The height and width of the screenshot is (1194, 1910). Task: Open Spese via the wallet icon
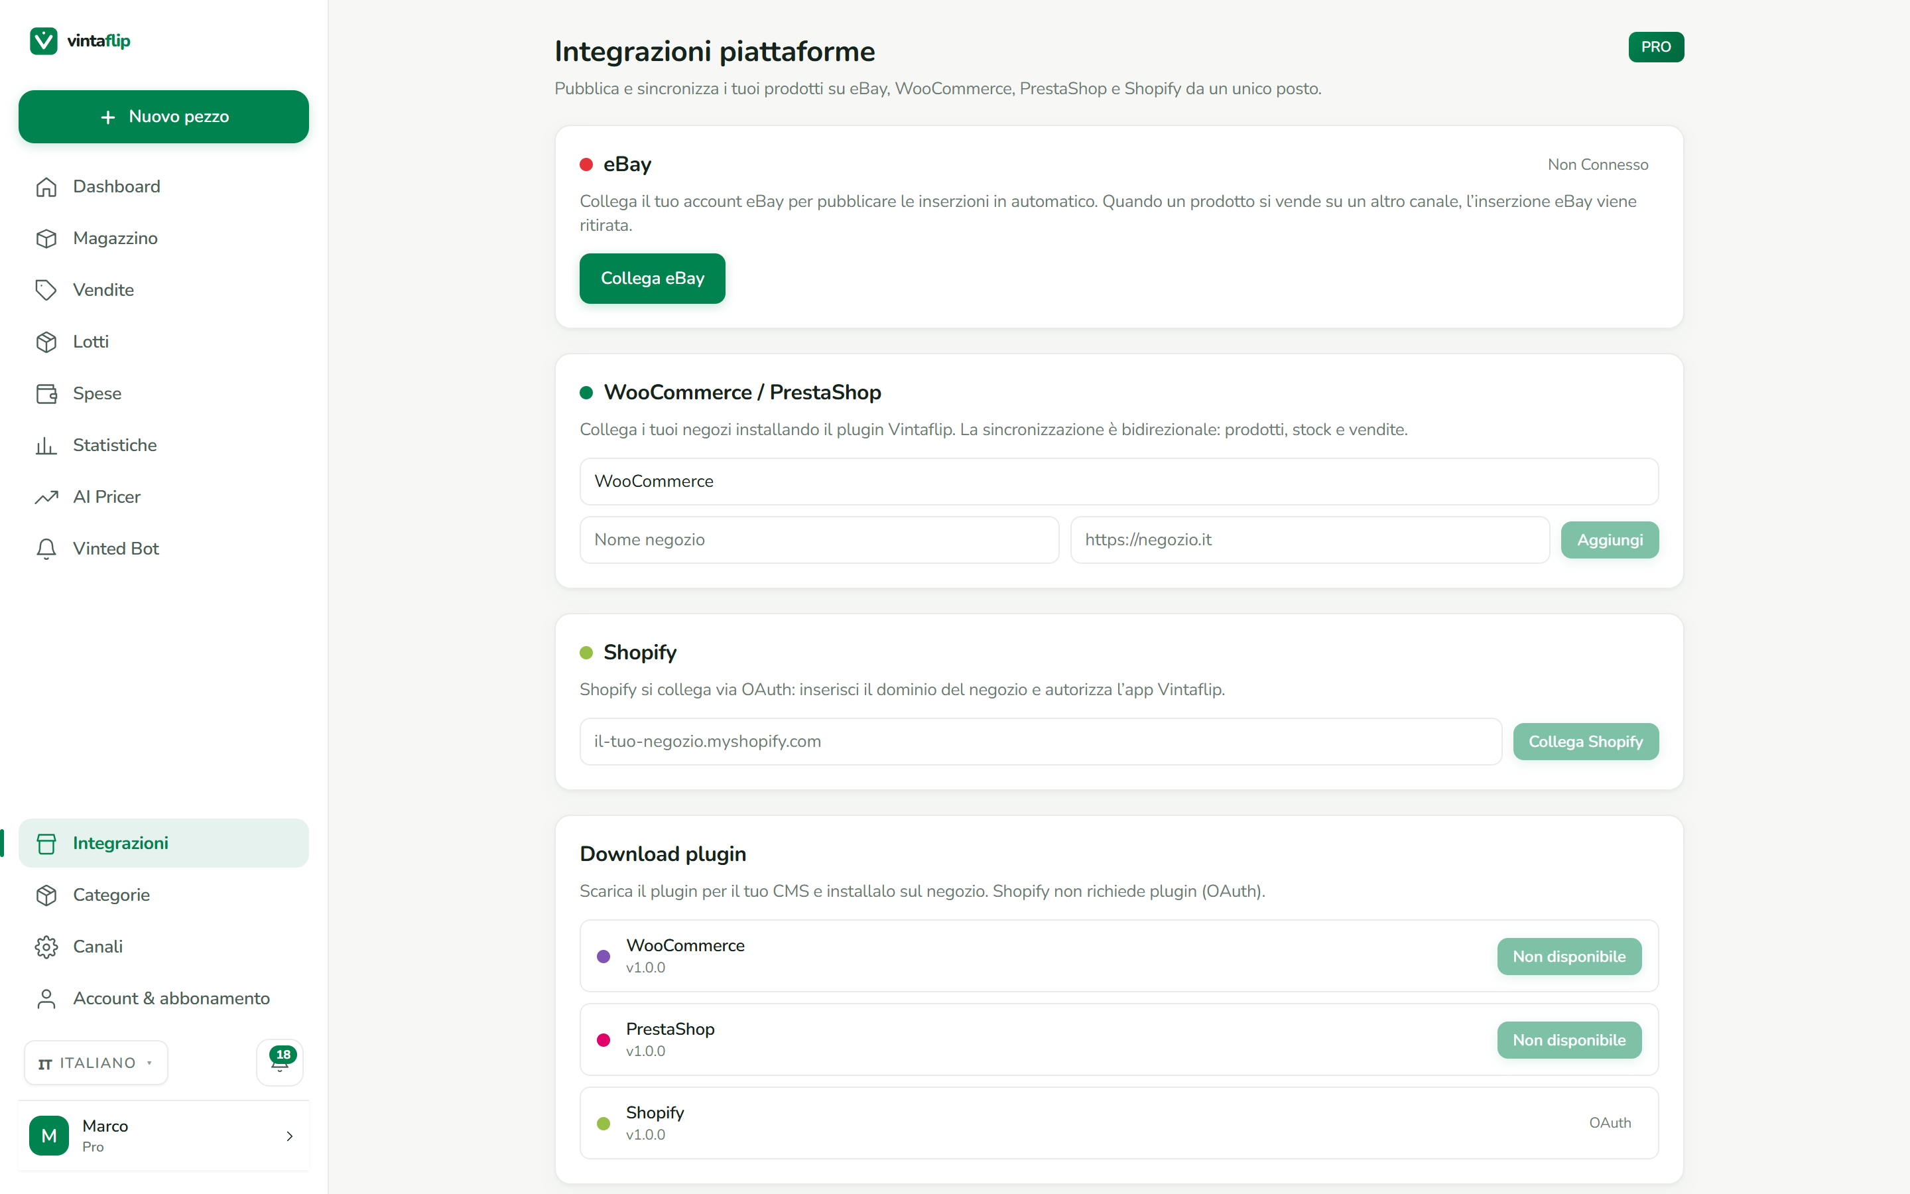[46, 393]
